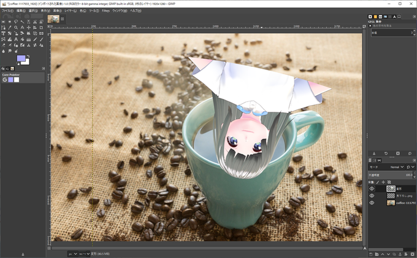Click the reset button under GEGL panel
Screen dimensions: 417x258
(x=410, y=153)
